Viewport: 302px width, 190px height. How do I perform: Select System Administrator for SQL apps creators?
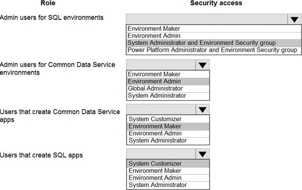[158, 185]
